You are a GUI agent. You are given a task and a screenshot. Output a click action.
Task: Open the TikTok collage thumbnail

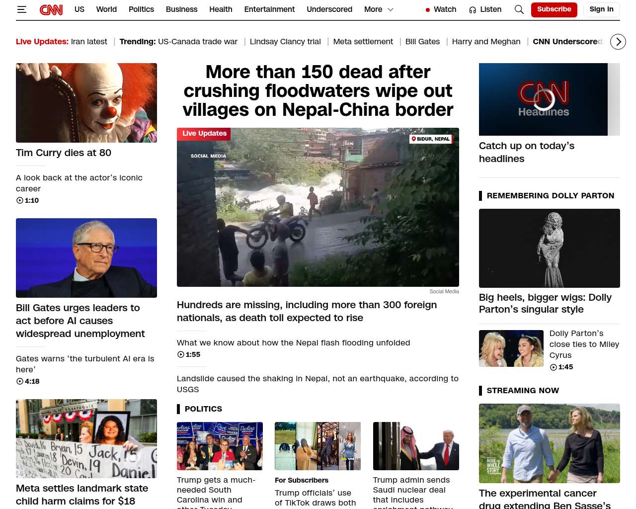[x=318, y=446]
